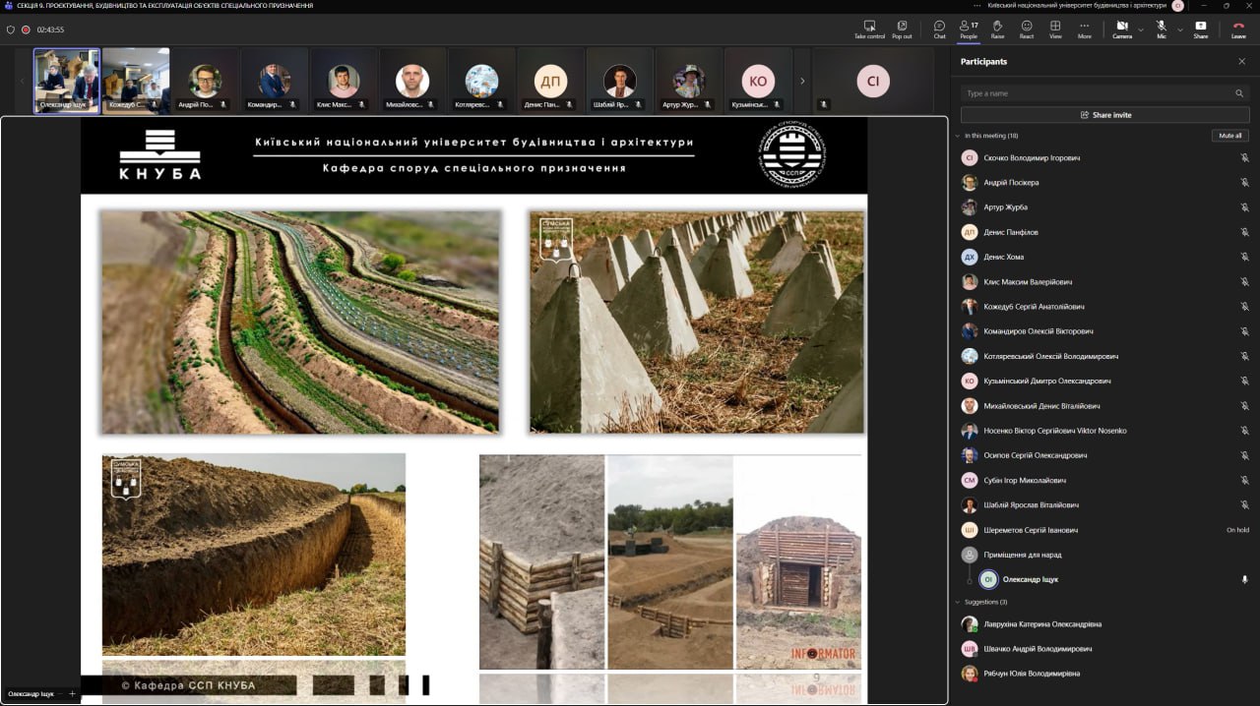Screen dimensions: 1260x706
Task: Open camera options dropdown arrow
Action: tap(1141, 29)
